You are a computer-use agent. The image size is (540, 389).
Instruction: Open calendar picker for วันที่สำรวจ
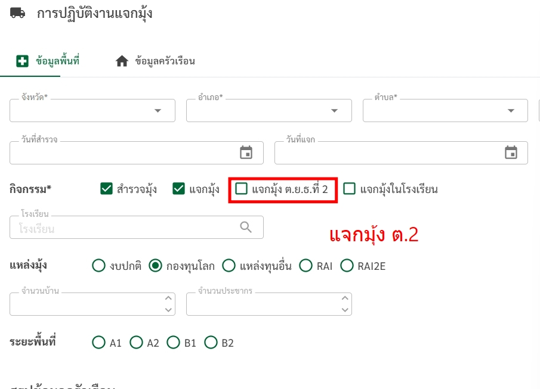(246, 153)
